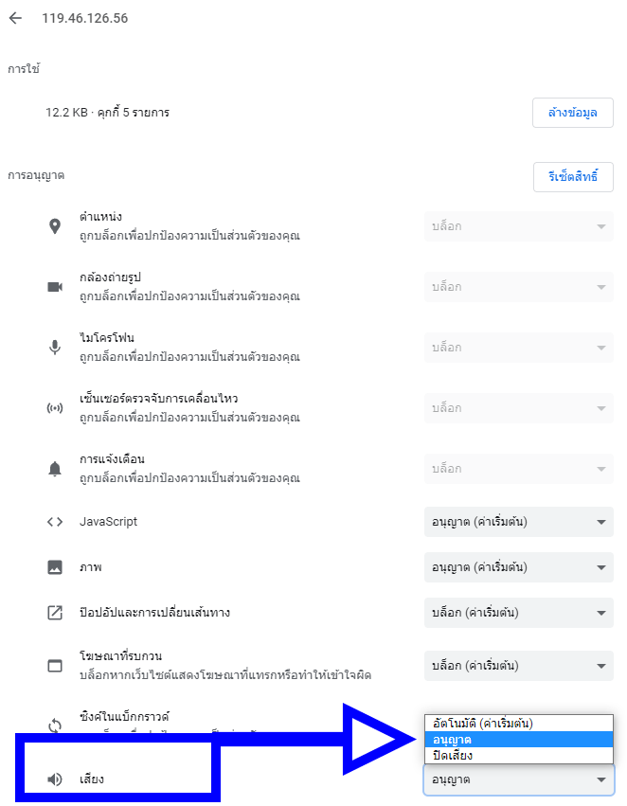
Task: Click the ล้างข้อมูล clear data button
Action: click(572, 113)
